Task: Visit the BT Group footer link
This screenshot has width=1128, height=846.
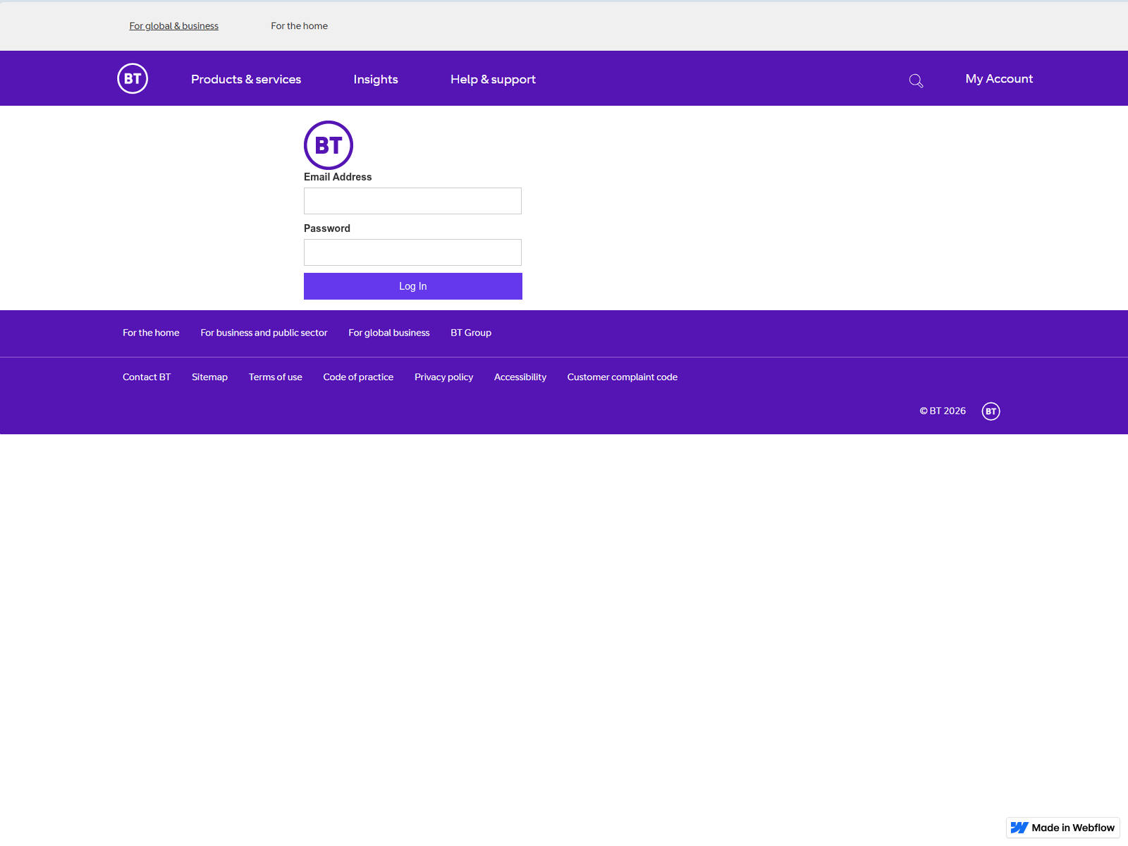Action: (x=471, y=333)
